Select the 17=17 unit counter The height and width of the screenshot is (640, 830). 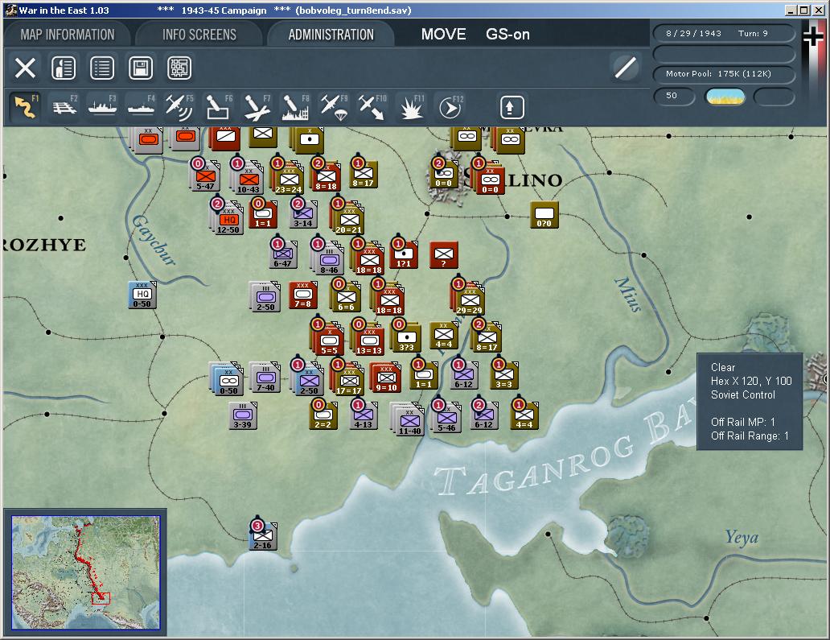click(348, 381)
